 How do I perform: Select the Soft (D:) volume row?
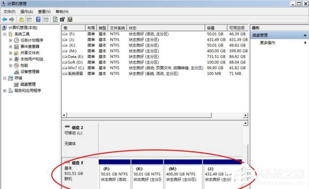pyautogui.click(x=155, y=62)
